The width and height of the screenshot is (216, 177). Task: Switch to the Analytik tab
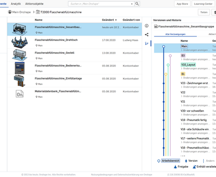(x=16, y=3)
